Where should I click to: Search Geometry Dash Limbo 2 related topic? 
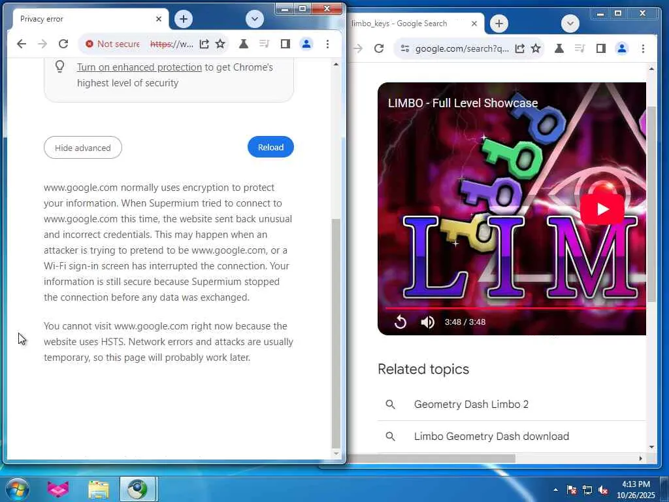click(511, 404)
